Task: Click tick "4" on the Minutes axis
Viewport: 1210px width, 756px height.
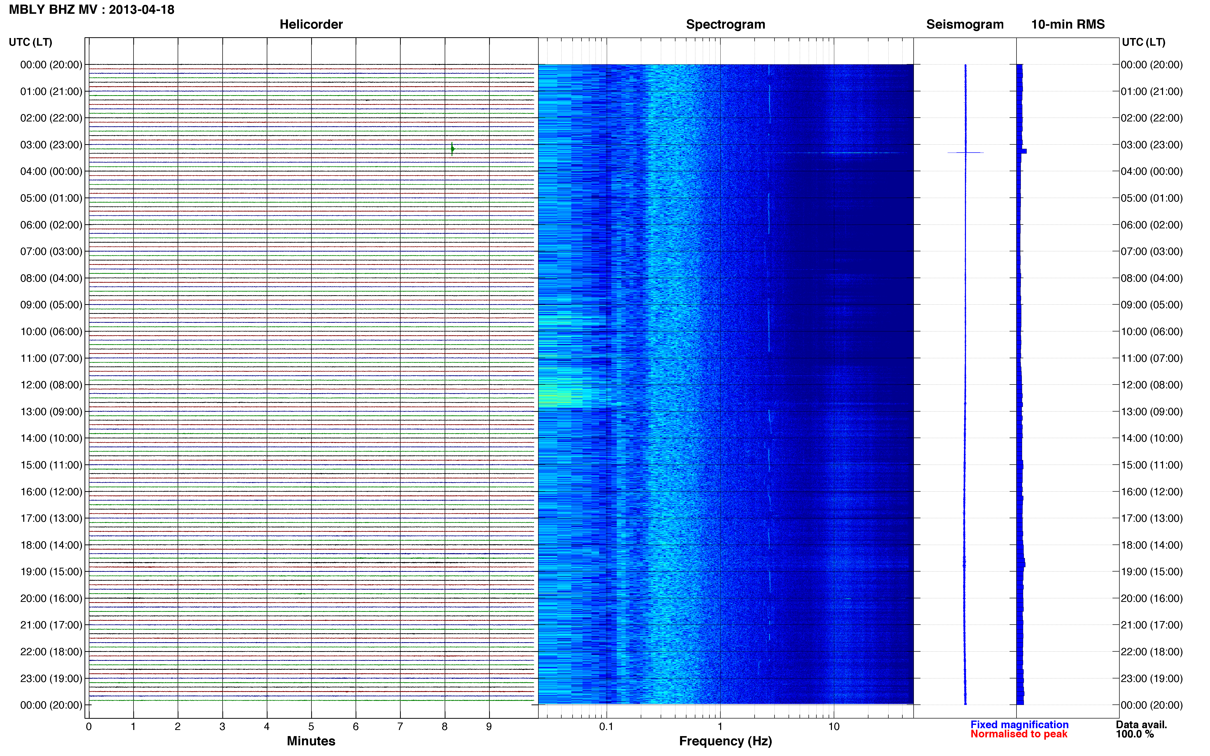Action: (x=267, y=726)
